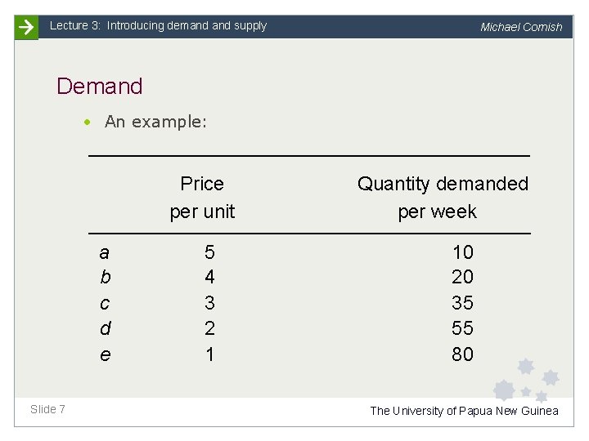Click the author name Michael Cornish
The width and height of the screenshot is (589, 441).
coord(521,27)
